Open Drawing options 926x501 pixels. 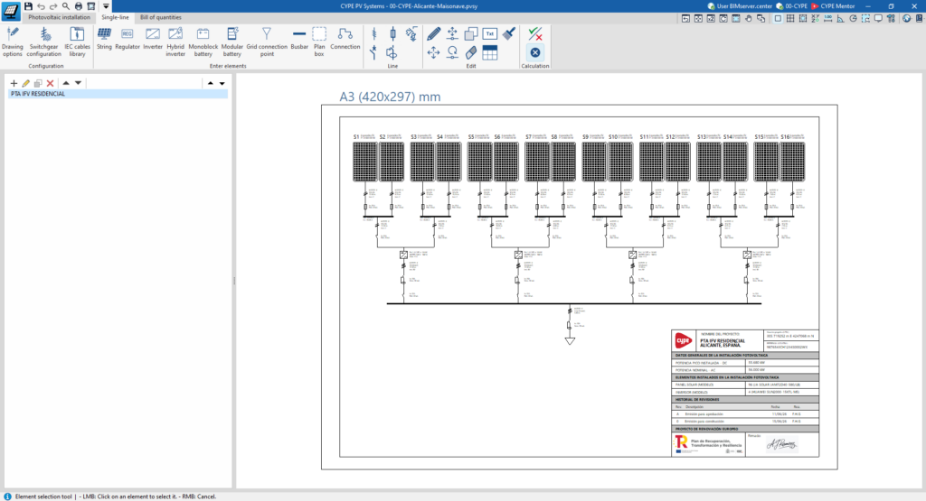click(x=12, y=42)
